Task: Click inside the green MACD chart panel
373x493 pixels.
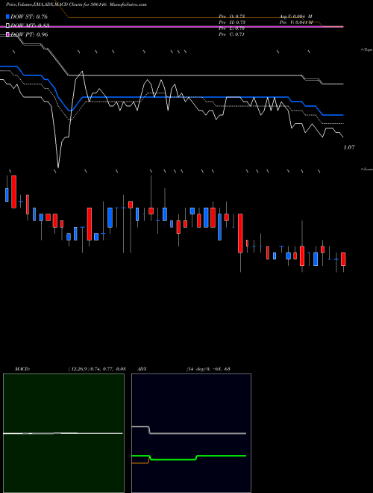Action: 63,433
